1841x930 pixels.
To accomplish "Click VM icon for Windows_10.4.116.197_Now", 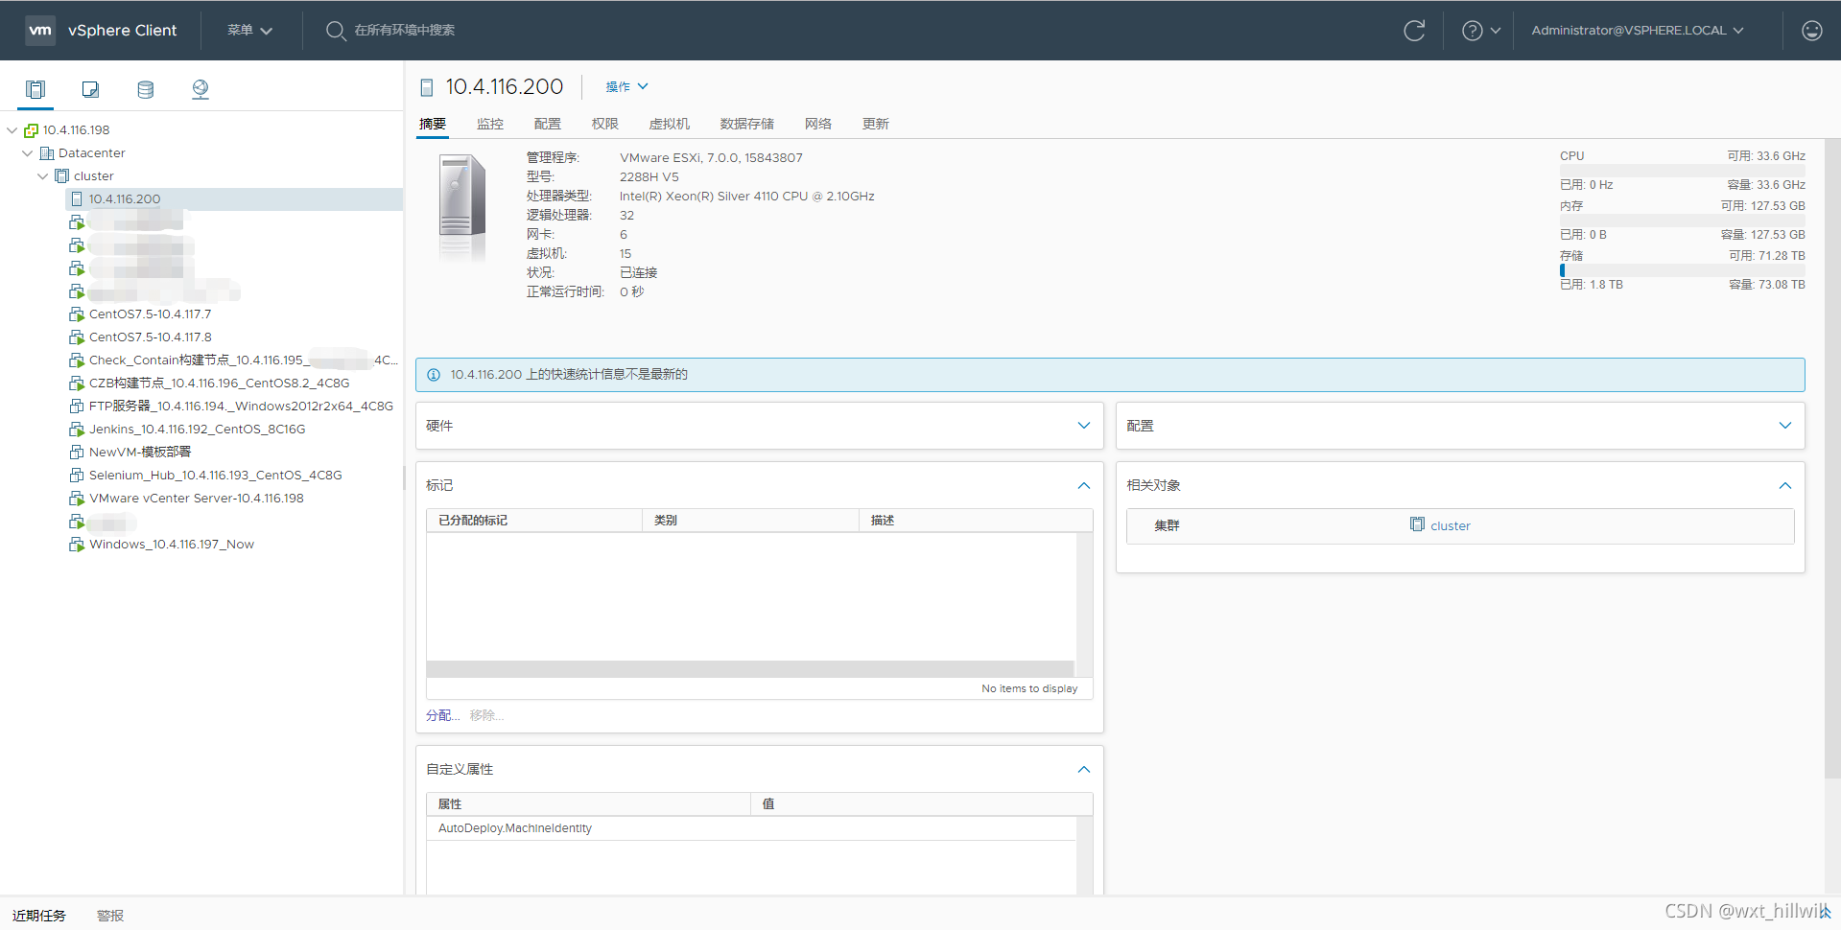I will tap(77, 545).
